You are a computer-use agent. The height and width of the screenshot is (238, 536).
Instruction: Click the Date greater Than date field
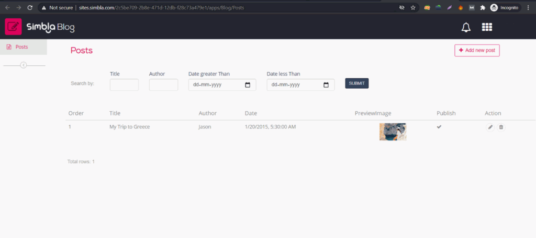[222, 85]
